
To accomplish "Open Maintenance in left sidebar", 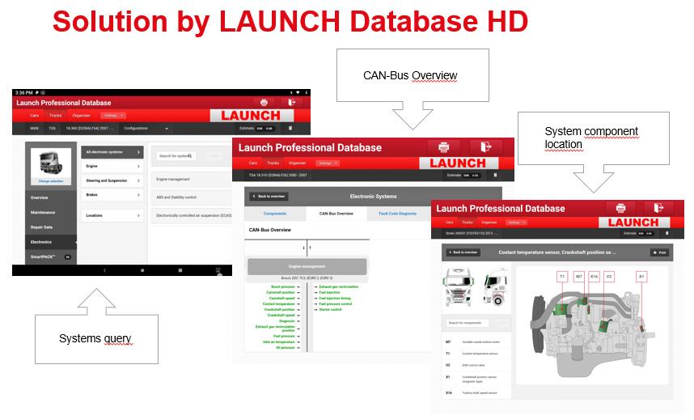I will pyautogui.click(x=51, y=213).
